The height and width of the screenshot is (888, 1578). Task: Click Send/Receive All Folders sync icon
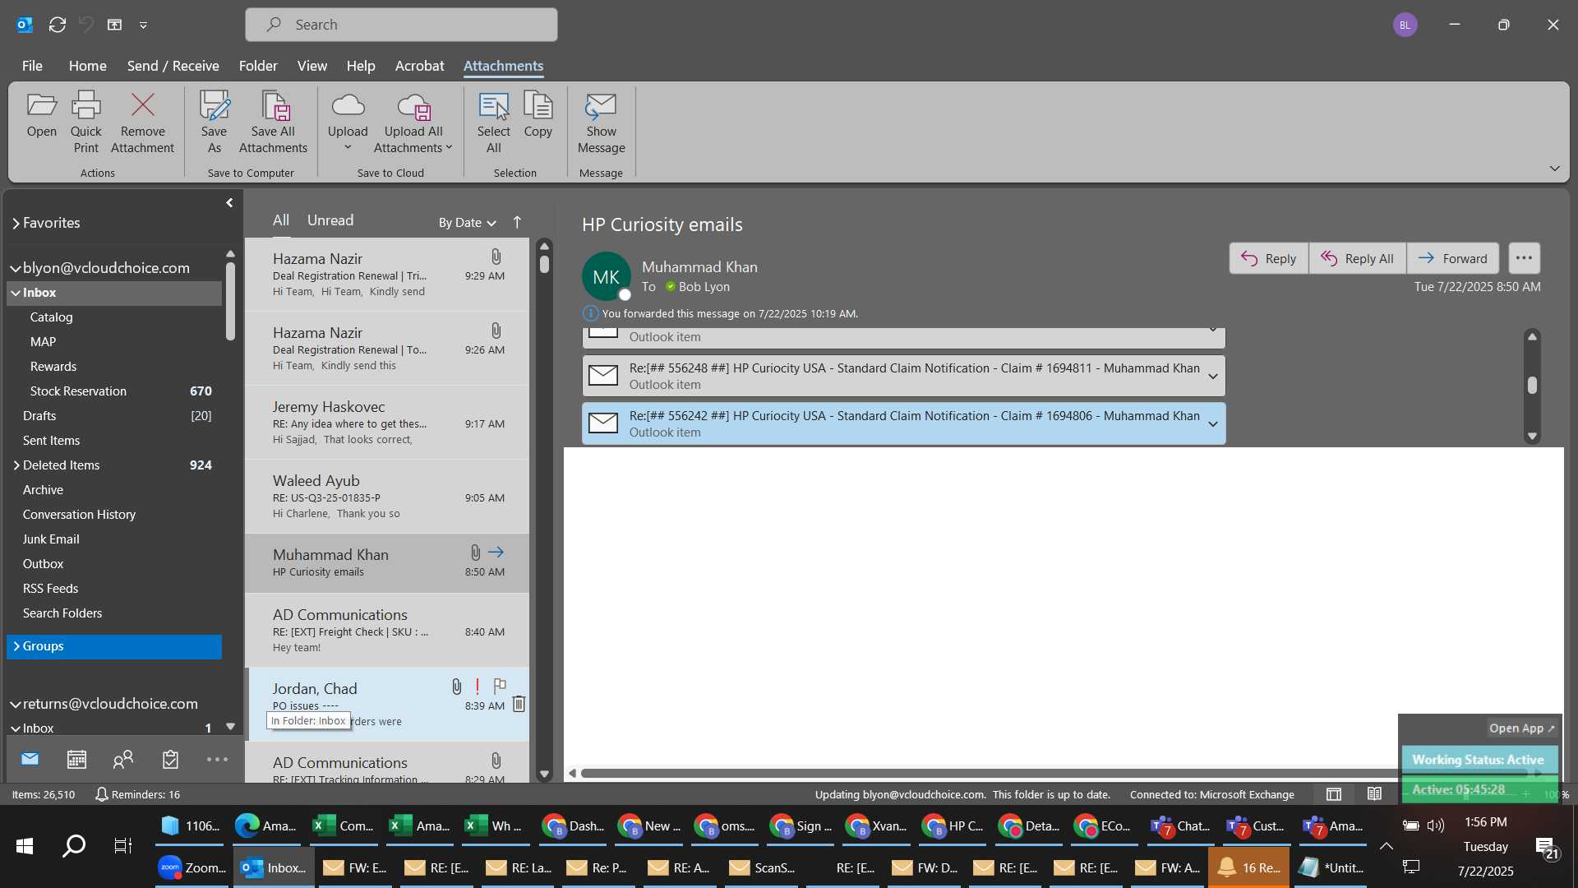pos(58,25)
